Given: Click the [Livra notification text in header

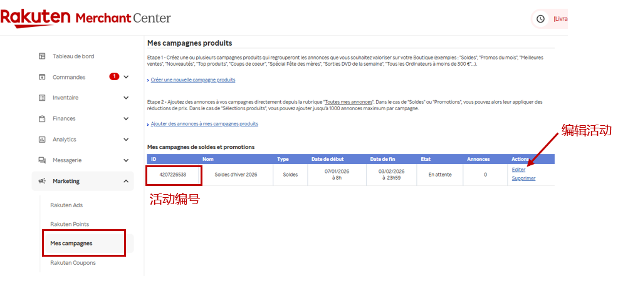Looking at the screenshot, I should (x=560, y=19).
